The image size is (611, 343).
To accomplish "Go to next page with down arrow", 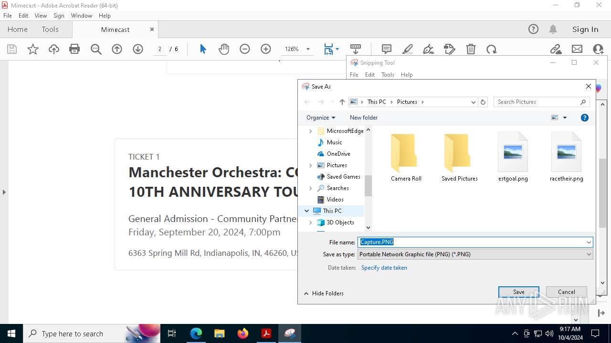I will coord(138,49).
